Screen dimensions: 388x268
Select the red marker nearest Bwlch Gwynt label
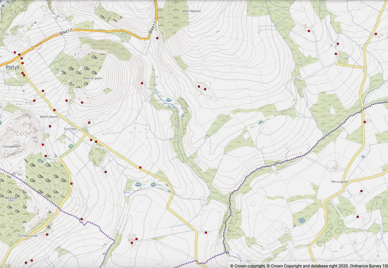tap(55, 110)
